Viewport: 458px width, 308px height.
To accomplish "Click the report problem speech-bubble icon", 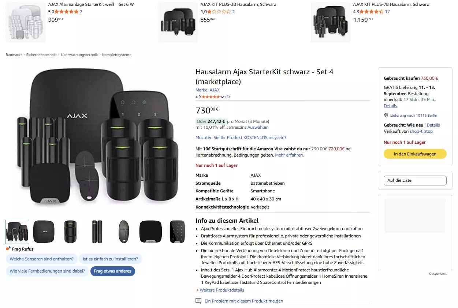I will pos(198,301).
